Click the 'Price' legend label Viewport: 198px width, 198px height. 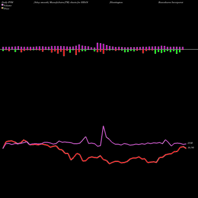(x=6, y=9)
